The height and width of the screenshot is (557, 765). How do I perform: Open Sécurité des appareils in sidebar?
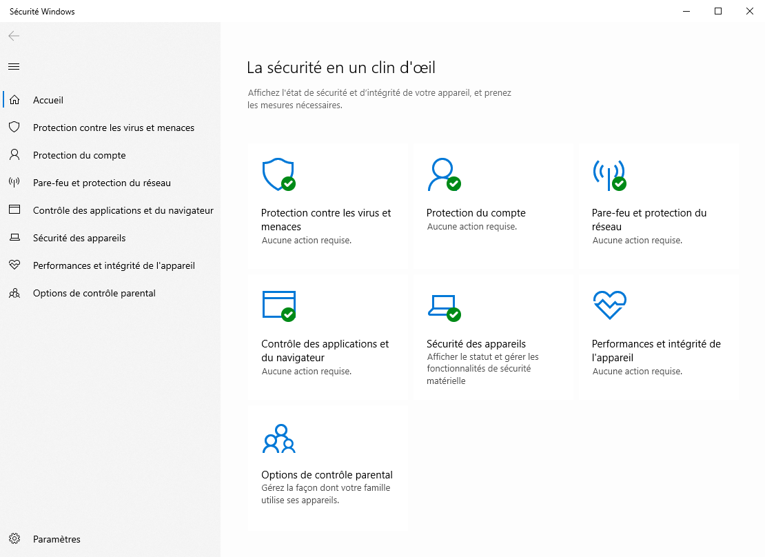click(110, 238)
